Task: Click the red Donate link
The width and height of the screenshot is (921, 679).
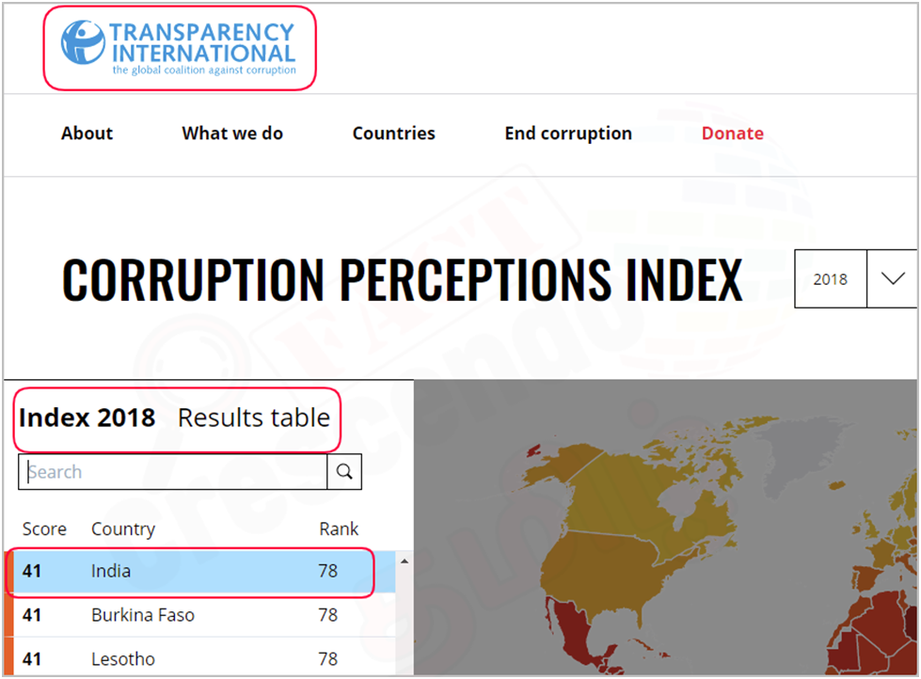Action: (733, 134)
